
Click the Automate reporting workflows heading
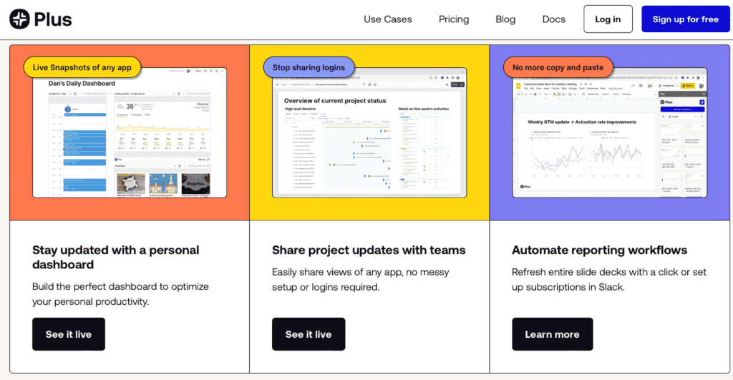click(599, 250)
